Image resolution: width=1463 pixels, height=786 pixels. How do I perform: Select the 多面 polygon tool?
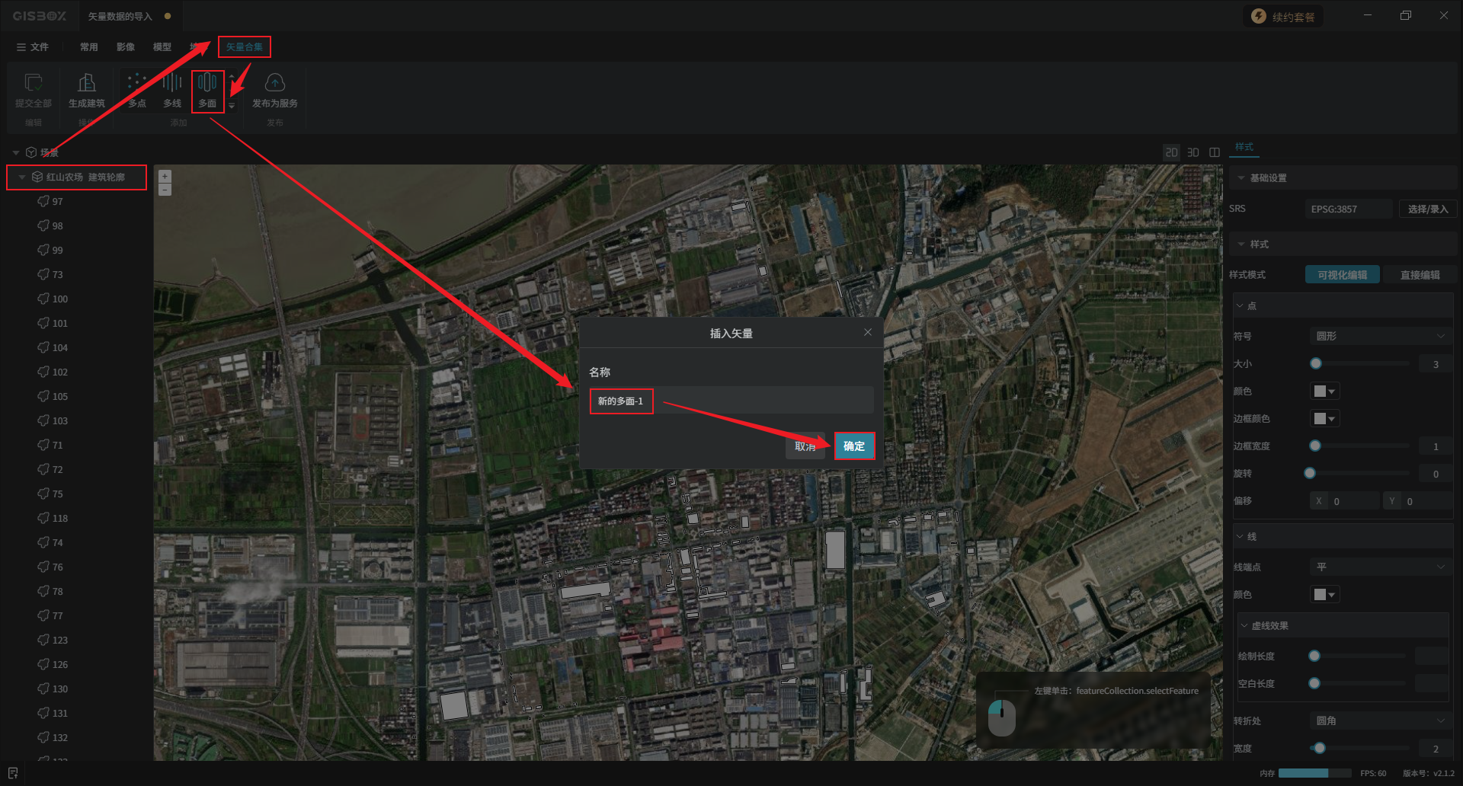tap(207, 91)
